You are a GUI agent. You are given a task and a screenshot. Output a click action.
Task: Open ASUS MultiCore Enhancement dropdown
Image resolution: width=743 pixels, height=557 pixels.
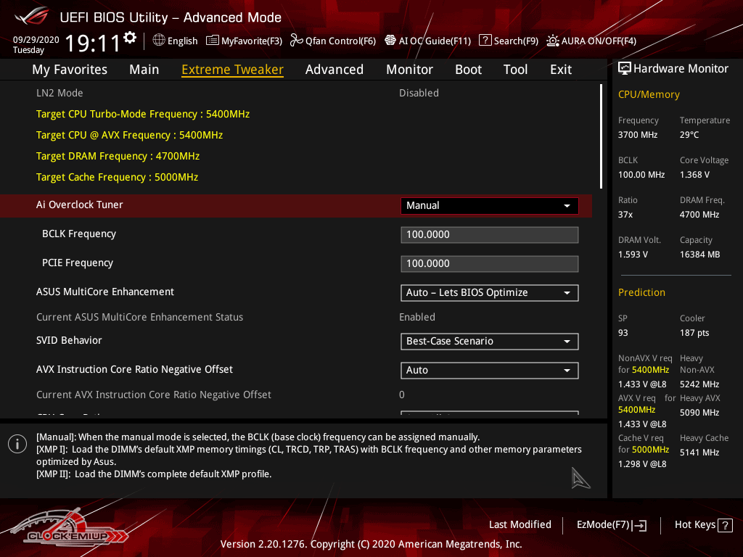click(x=489, y=292)
